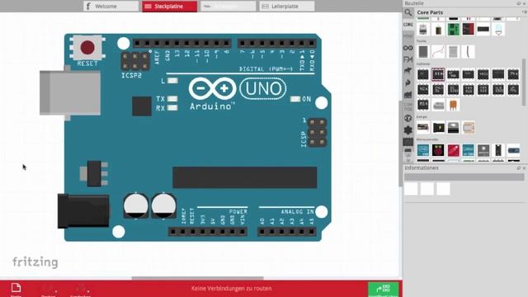Pick the green circuit board part
The width and height of the screenshot is (528, 297).
point(453,30)
